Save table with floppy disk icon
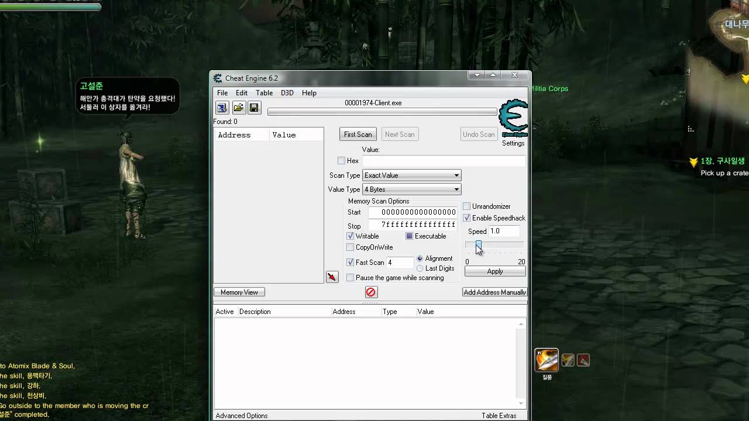 254,108
